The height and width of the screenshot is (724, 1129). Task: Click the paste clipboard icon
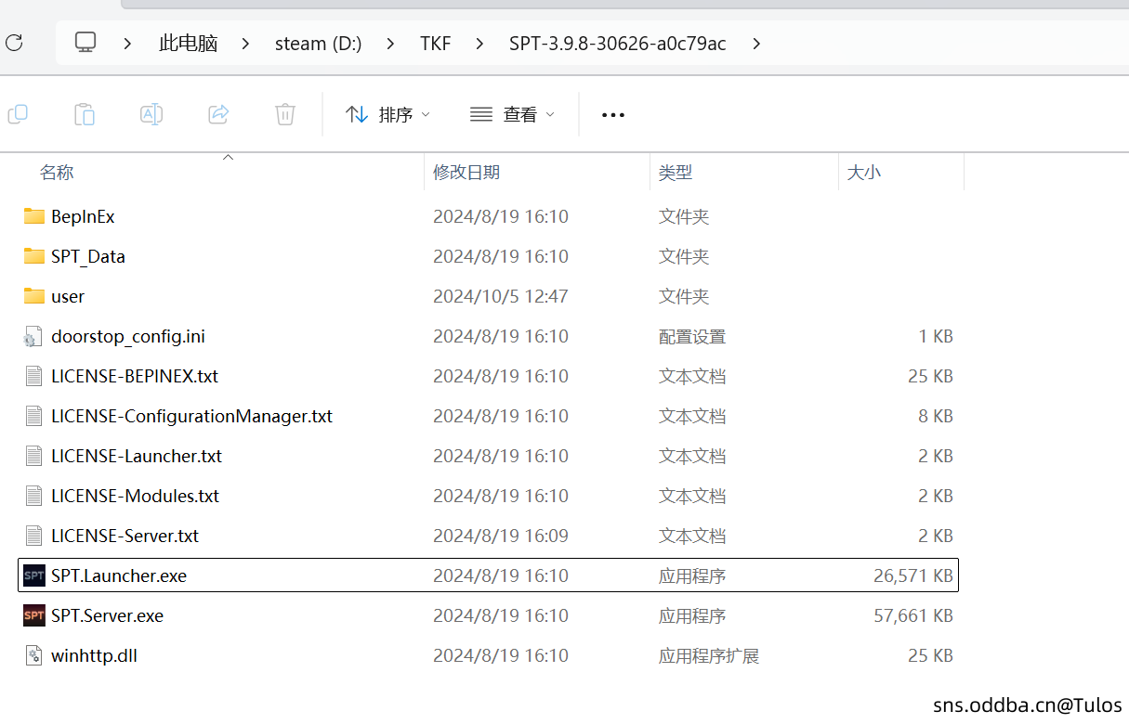click(85, 114)
